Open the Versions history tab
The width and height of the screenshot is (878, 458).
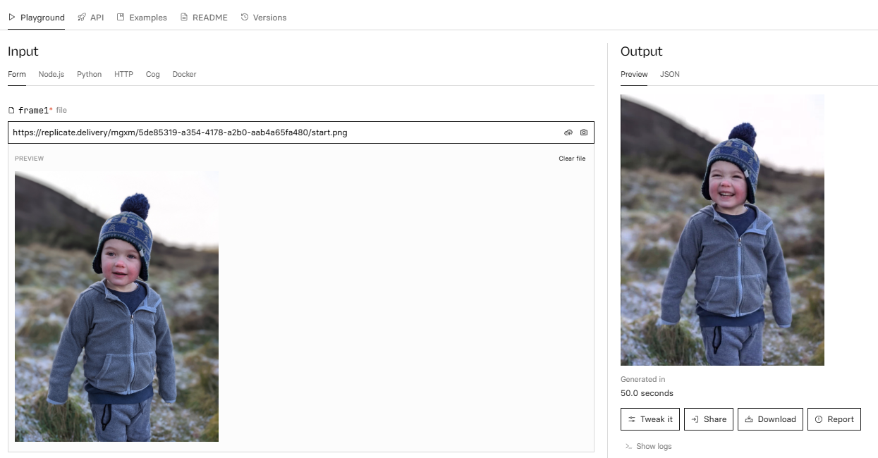pos(264,18)
